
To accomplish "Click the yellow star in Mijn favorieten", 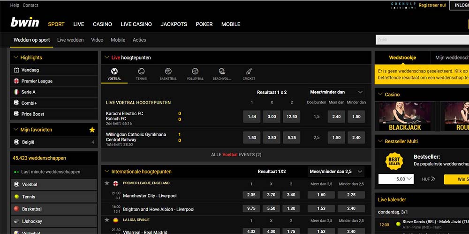I will click(92, 130).
